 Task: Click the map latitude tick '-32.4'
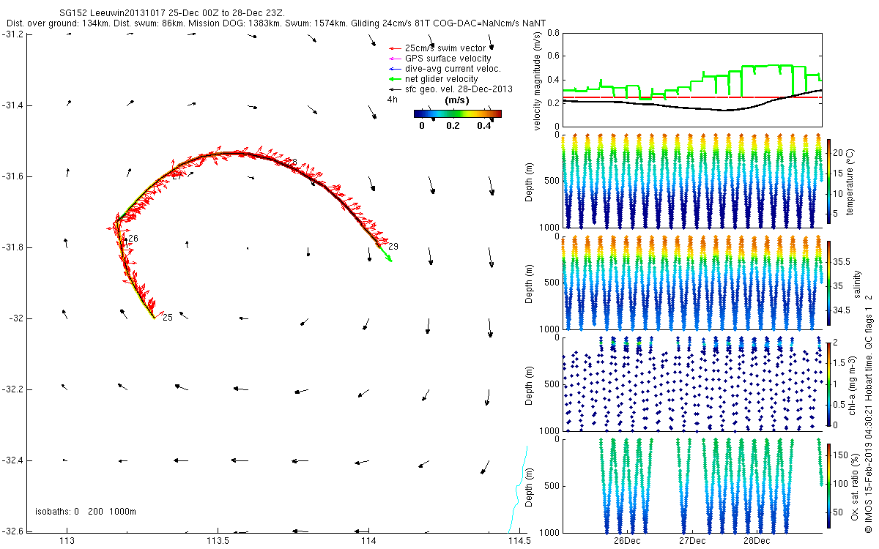click(13, 460)
